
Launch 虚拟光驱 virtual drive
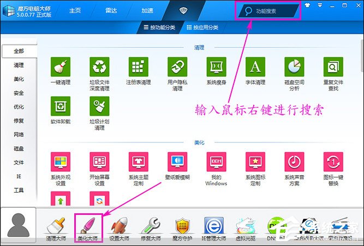(246, 229)
